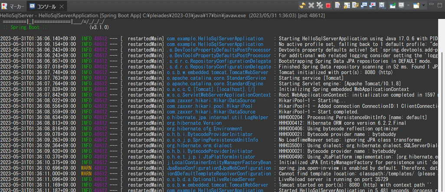Click 'o.s.b.d.a.OptionalLiveReloadServer' logger name
The width and height of the screenshot is (445, 192).
click(211, 179)
